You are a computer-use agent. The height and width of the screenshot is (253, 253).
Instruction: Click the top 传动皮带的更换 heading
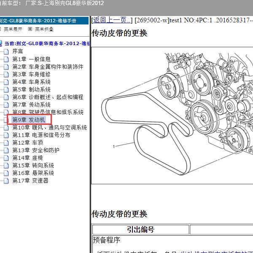point(119,33)
